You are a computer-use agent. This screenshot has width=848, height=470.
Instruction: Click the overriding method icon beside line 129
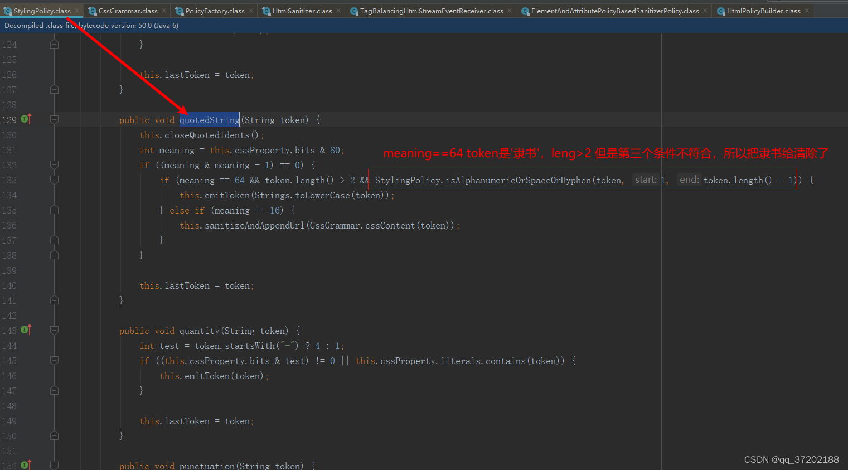[26, 119]
